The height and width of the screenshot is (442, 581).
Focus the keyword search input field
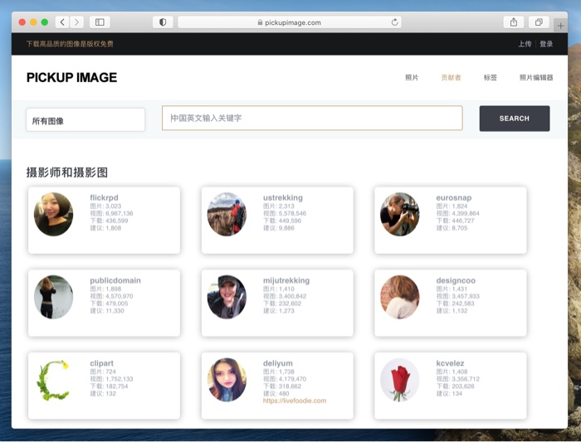coord(312,118)
